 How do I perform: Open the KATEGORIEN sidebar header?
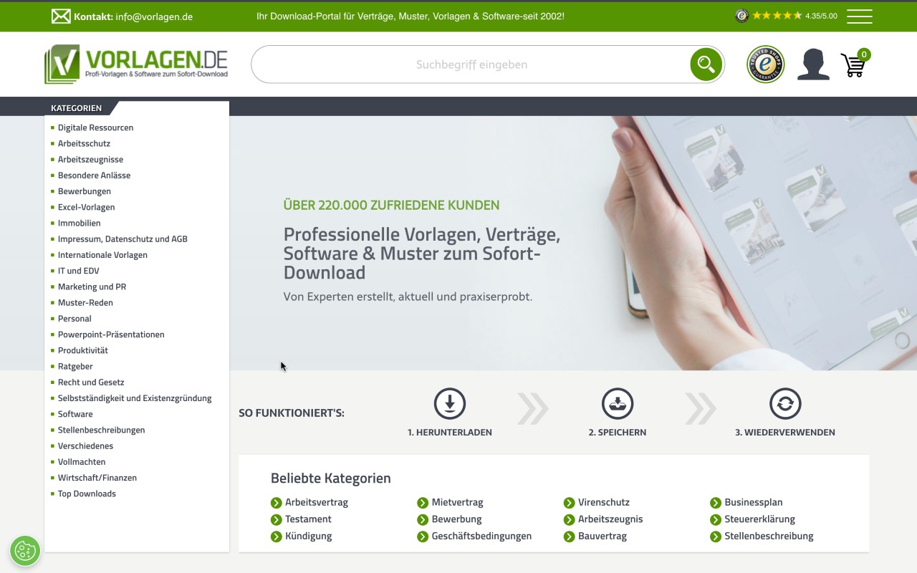[76, 107]
